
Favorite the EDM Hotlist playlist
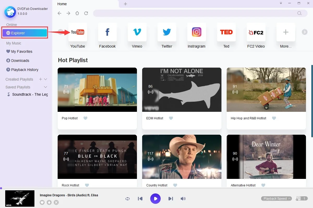[x=171, y=118]
